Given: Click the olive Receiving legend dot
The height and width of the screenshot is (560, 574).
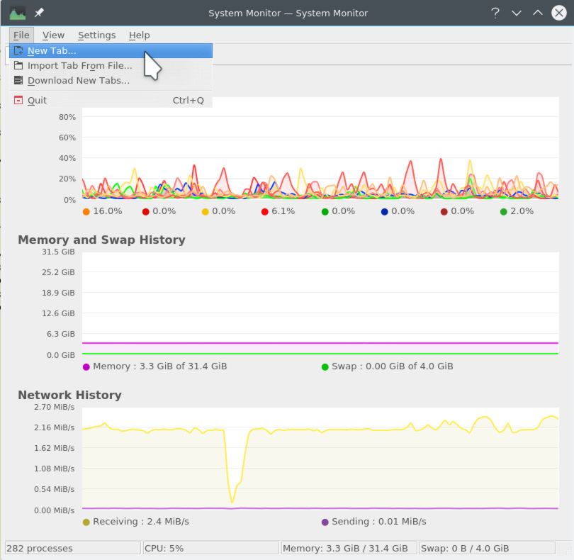Looking at the screenshot, I should click(86, 522).
